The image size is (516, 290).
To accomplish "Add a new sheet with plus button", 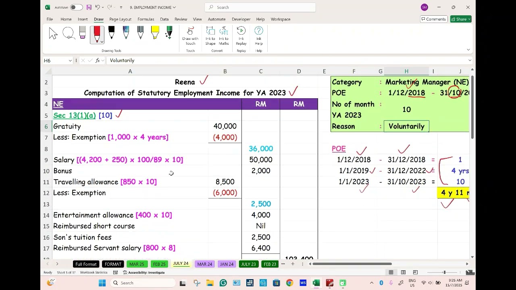I will pyautogui.click(x=293, y=264).
